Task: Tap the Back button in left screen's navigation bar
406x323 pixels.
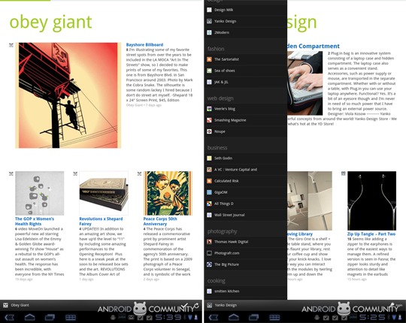Action: pyautogui.click(x=10, y=317)
